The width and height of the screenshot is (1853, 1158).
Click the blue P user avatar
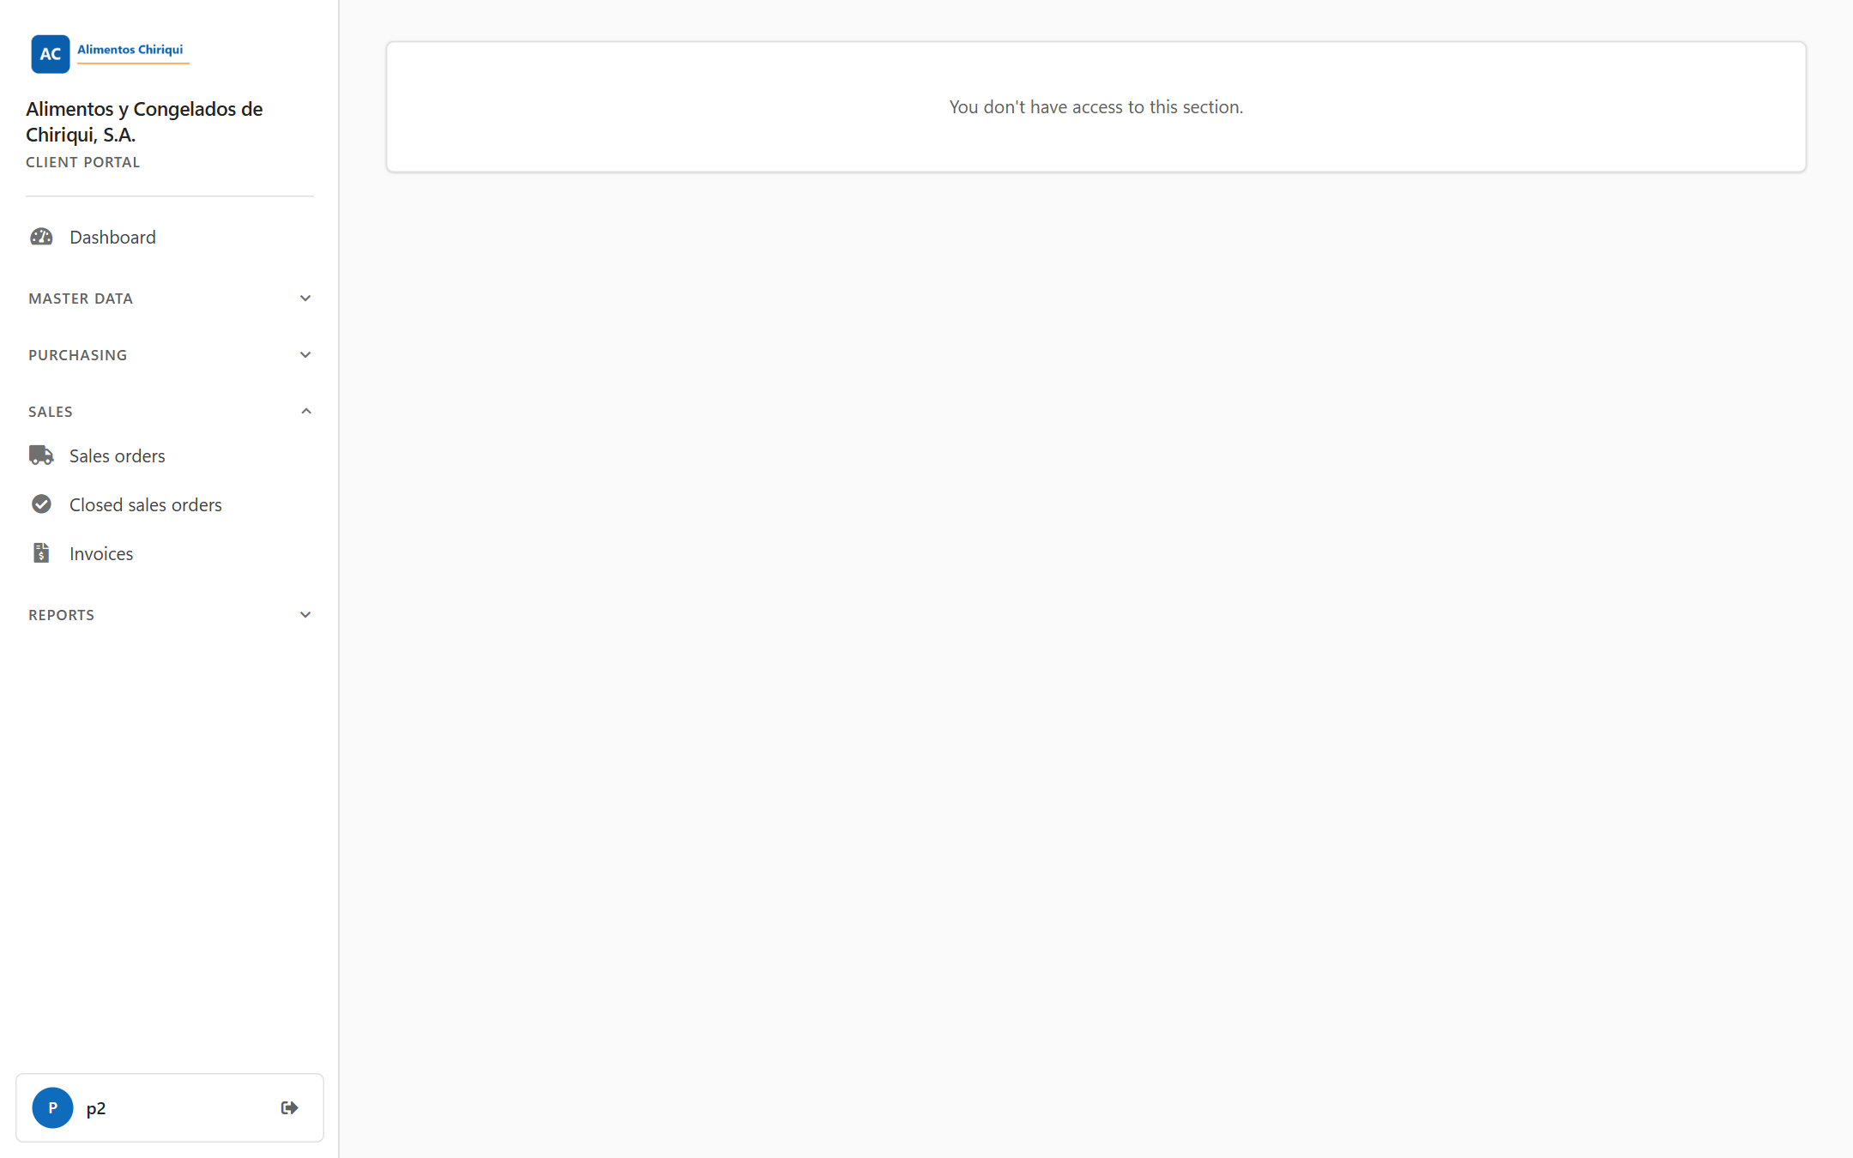click(x=52, y=1107)
